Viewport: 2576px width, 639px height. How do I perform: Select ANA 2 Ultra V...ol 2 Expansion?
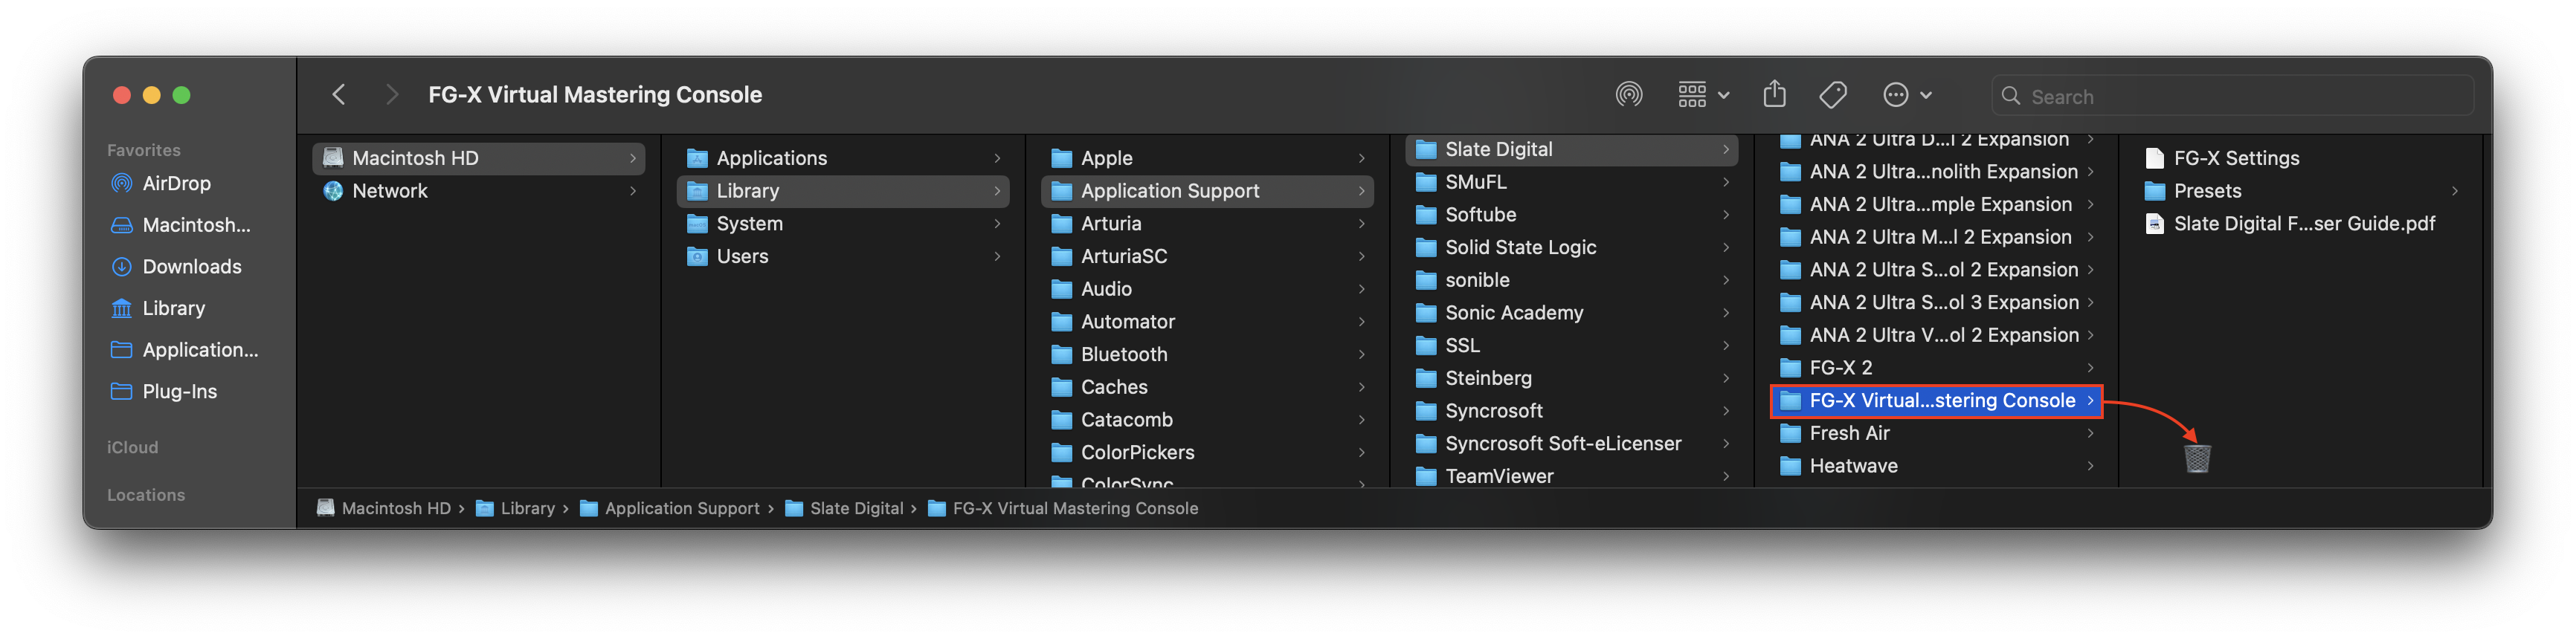(x=1936, y=336)
